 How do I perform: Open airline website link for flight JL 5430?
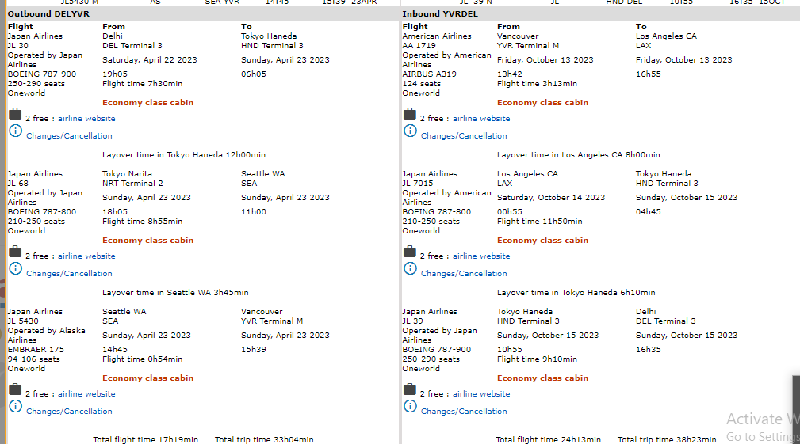(86, 394)
